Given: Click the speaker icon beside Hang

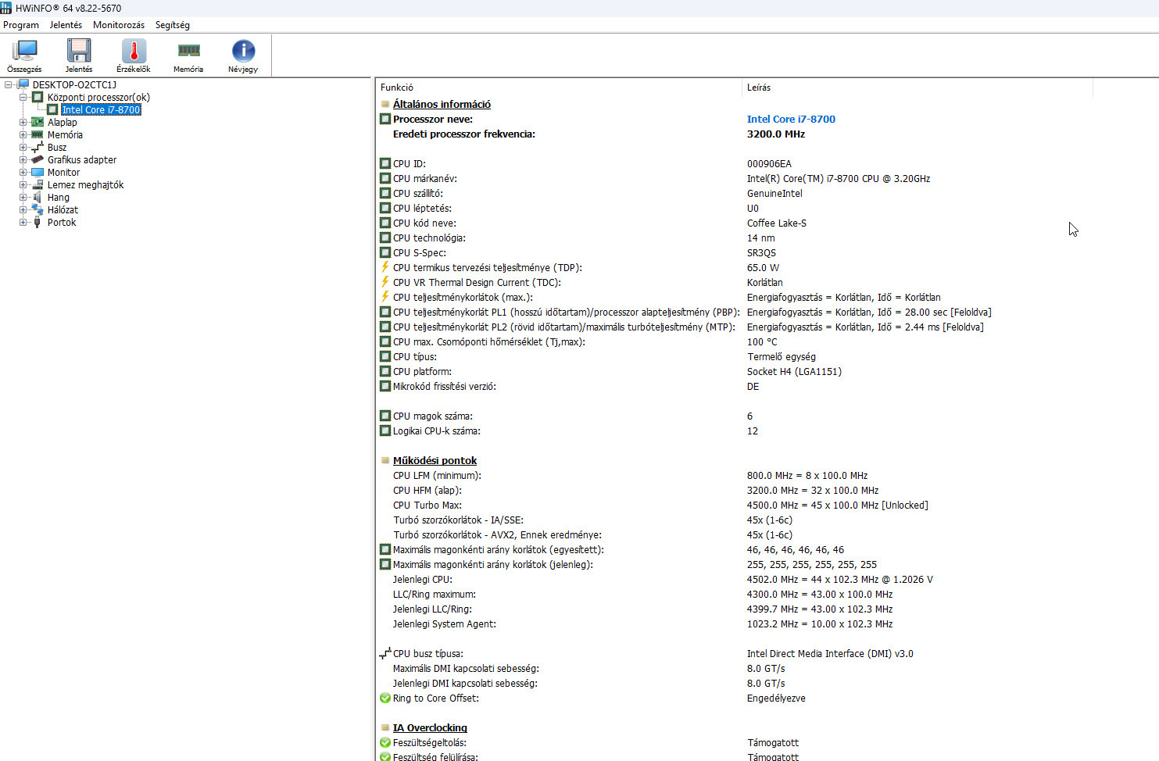Looking at the screenshot, I should [37, 197].
